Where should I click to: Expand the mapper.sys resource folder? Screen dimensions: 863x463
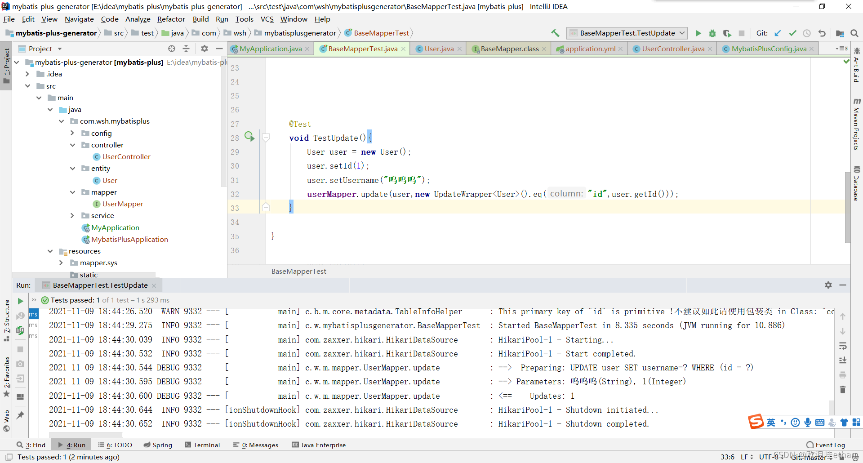61,263
